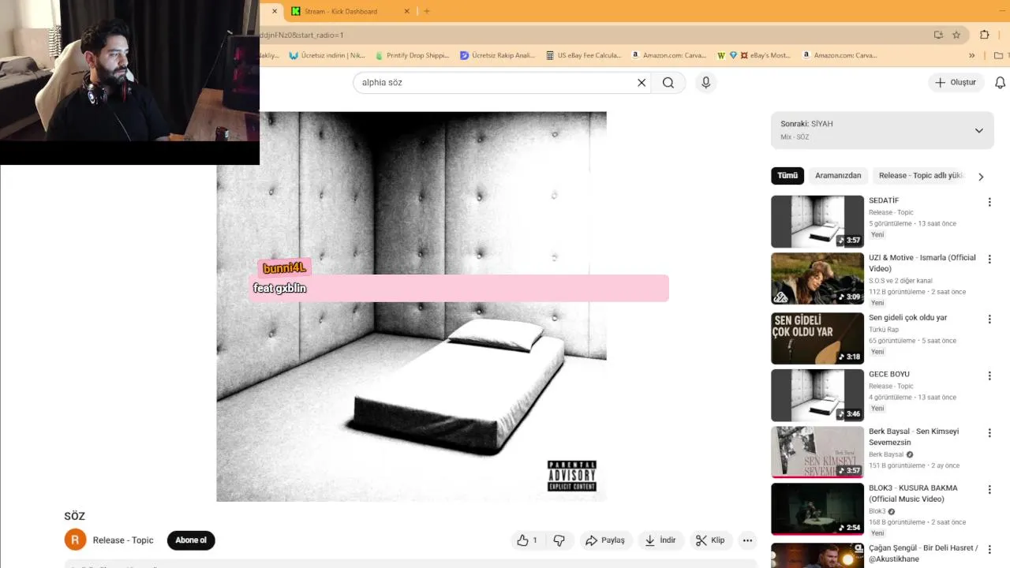
Task: Subscribe with Abone ol button
Action: tap(191, 540)
